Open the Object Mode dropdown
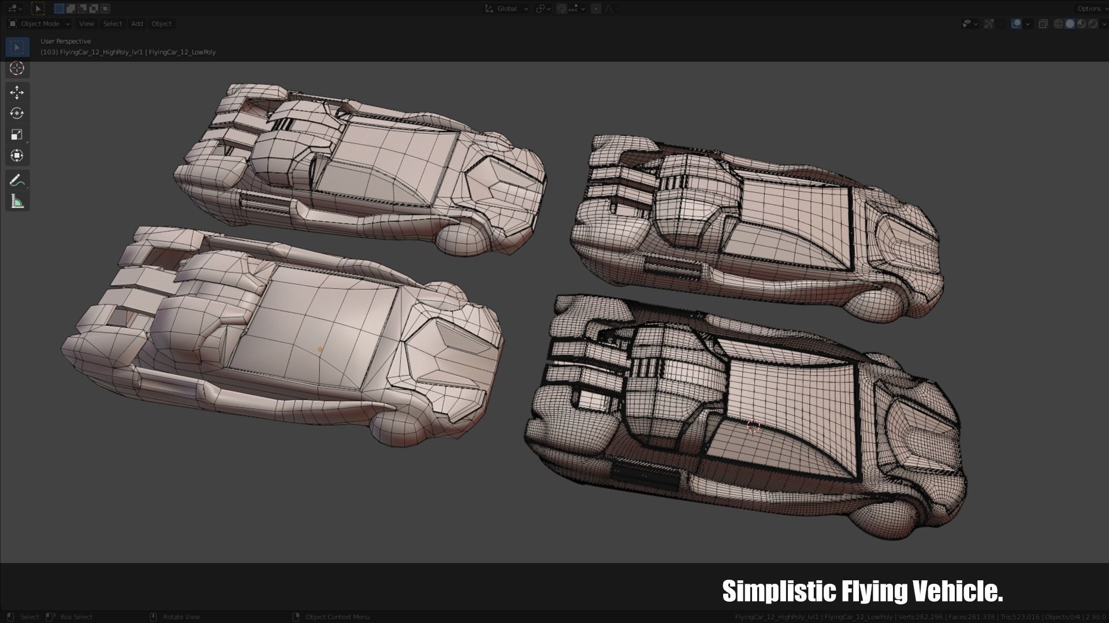This screenshot has height=623, width=1109. (x=39, y=24)
